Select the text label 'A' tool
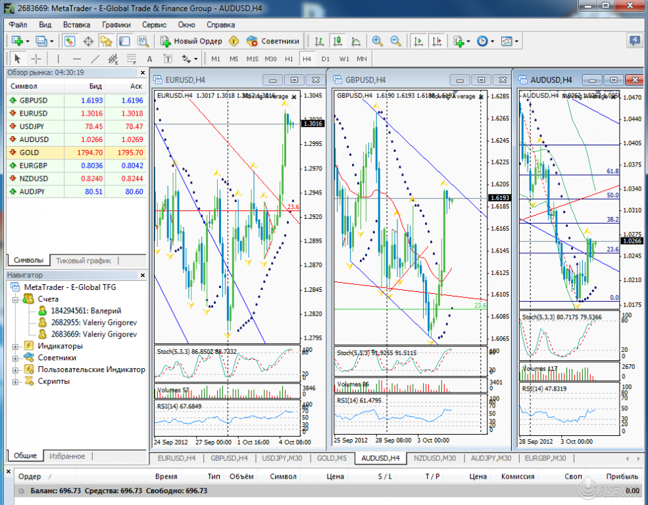648x505 pixels. tap(150, 59)
